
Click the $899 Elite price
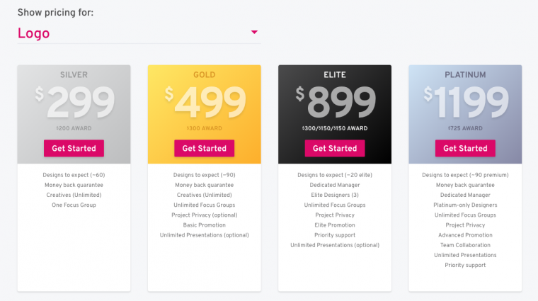tap(336, 103)
